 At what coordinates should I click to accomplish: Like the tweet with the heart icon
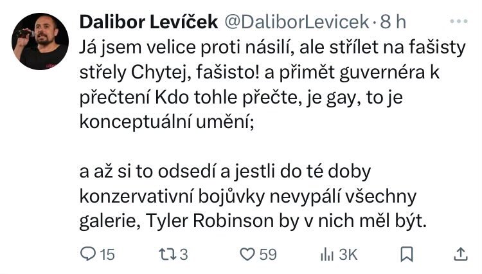pos(247,254)
